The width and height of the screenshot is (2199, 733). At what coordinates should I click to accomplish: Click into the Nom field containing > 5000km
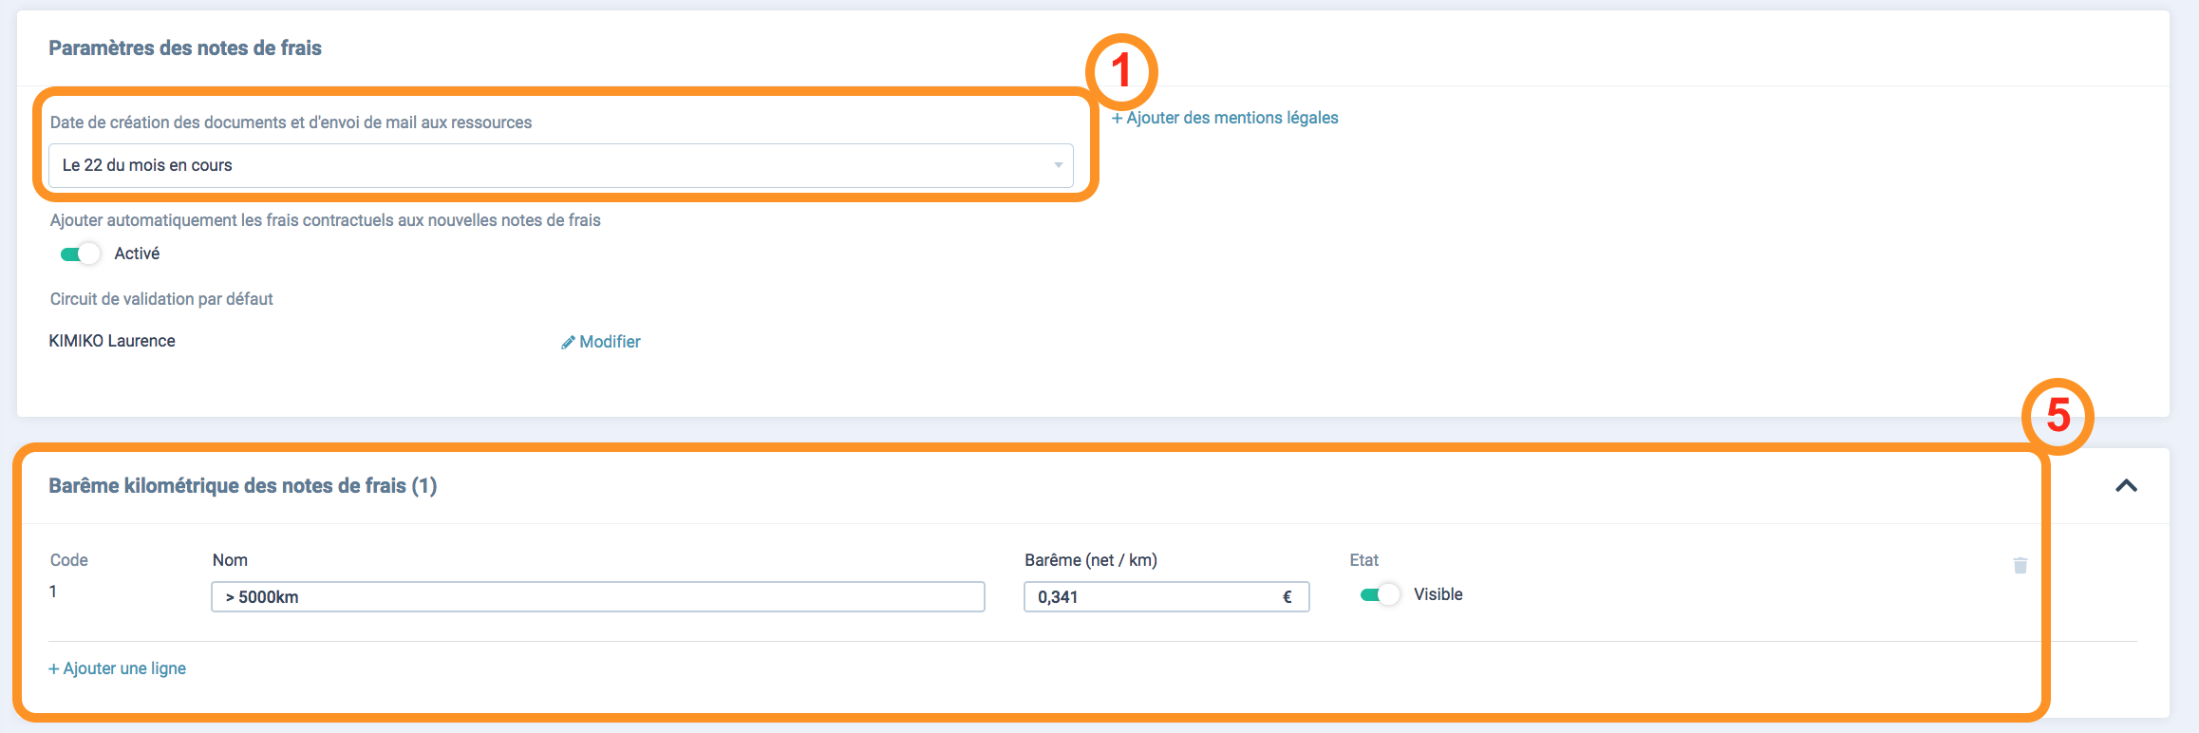point(598,596)
